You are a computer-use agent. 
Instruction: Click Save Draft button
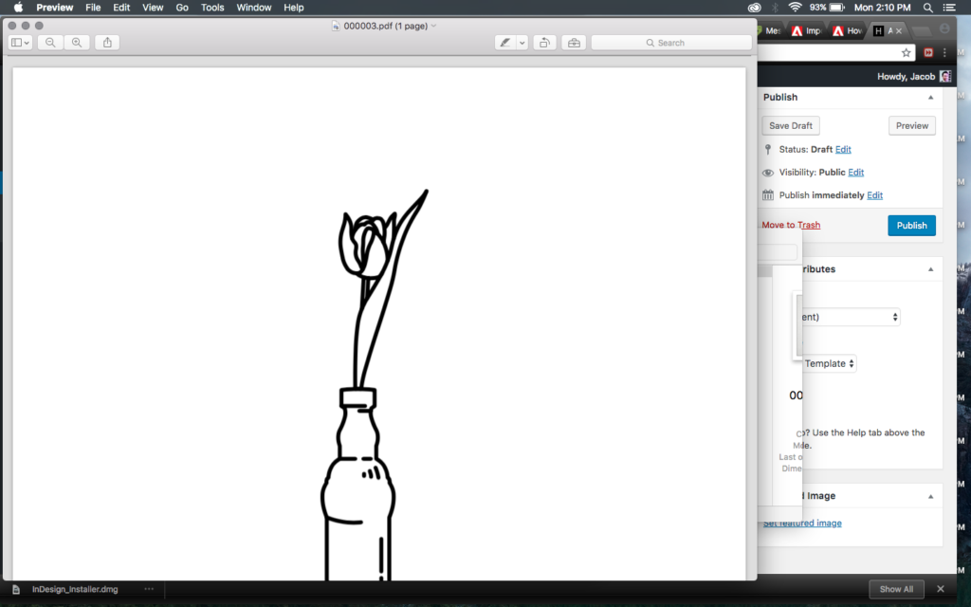[x=791, y=126]
